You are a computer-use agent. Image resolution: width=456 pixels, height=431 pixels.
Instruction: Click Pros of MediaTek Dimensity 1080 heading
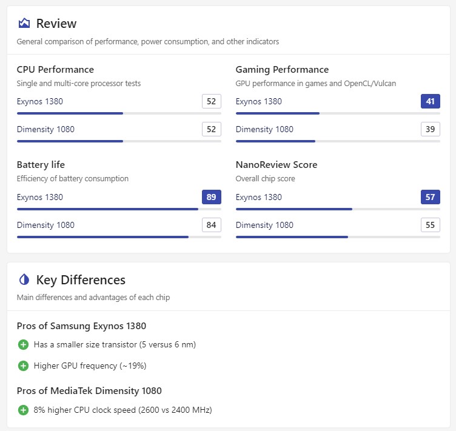click(x=89, y=391)
